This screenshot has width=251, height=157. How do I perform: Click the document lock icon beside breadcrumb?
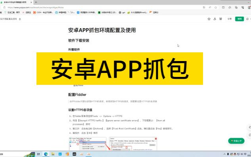tap(20, 19)
